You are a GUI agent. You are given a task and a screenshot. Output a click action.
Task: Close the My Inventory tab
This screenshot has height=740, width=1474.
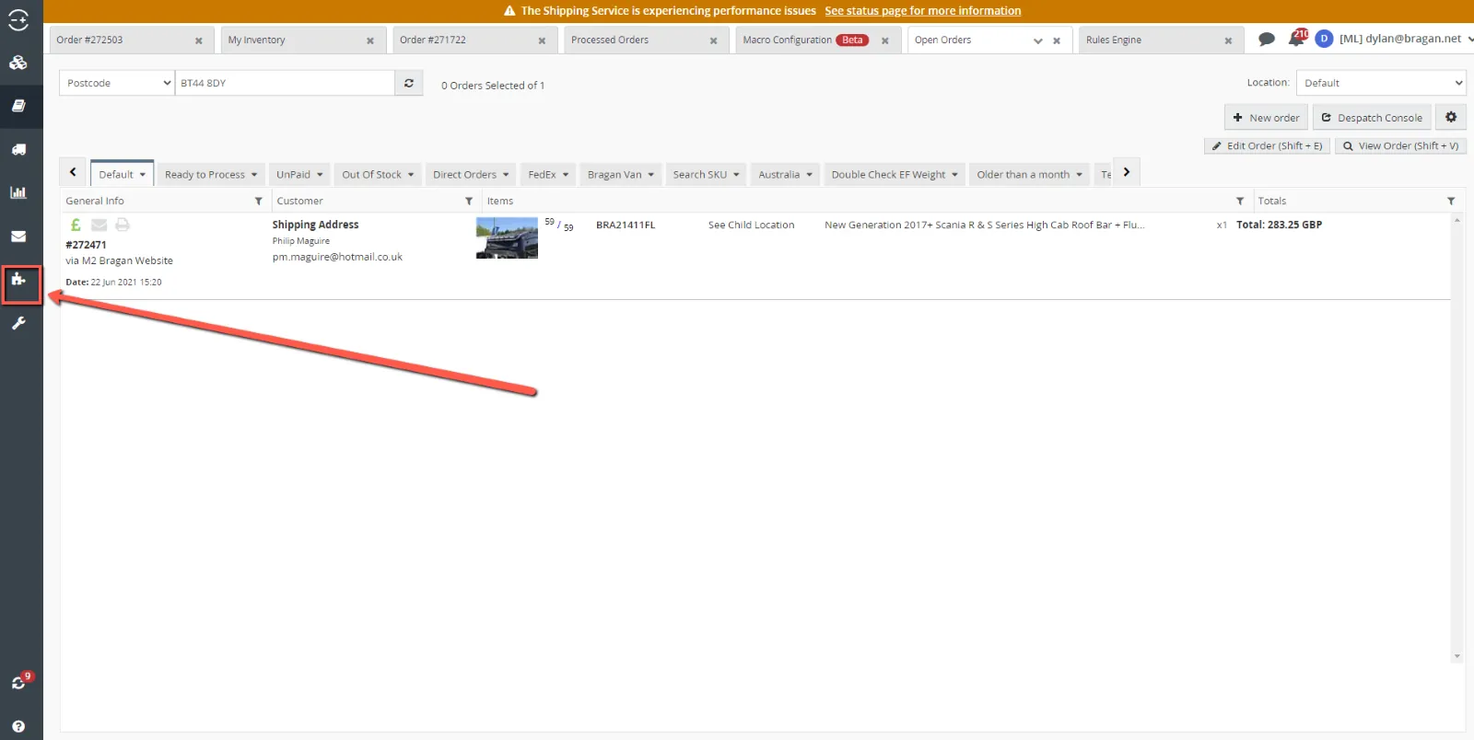pos(370,40)
